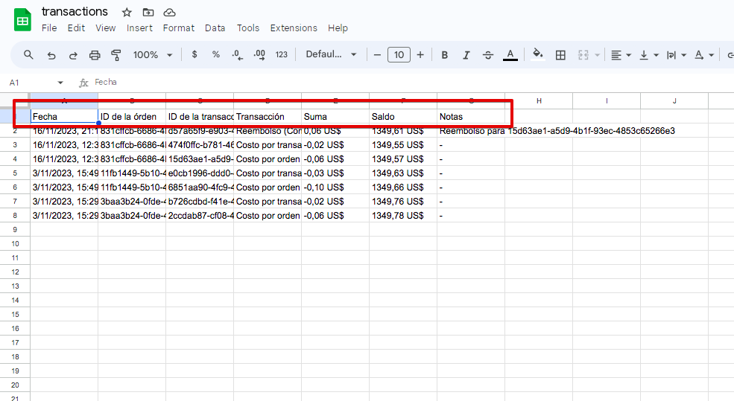Open the Google Sheets home icon

pos(22,20)
